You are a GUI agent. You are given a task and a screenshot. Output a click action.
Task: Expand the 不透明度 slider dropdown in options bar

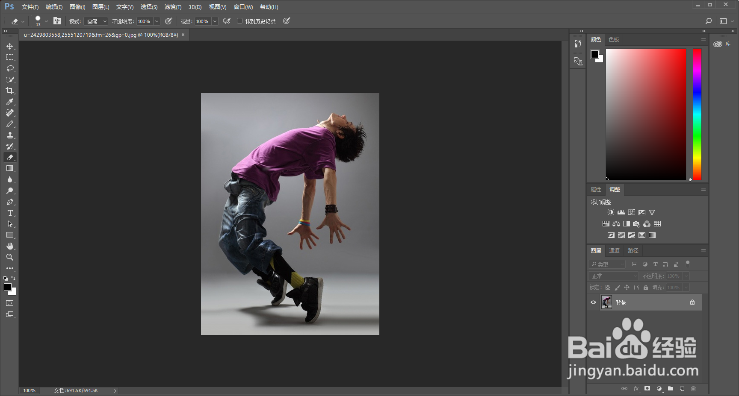[x=157, y=21]
